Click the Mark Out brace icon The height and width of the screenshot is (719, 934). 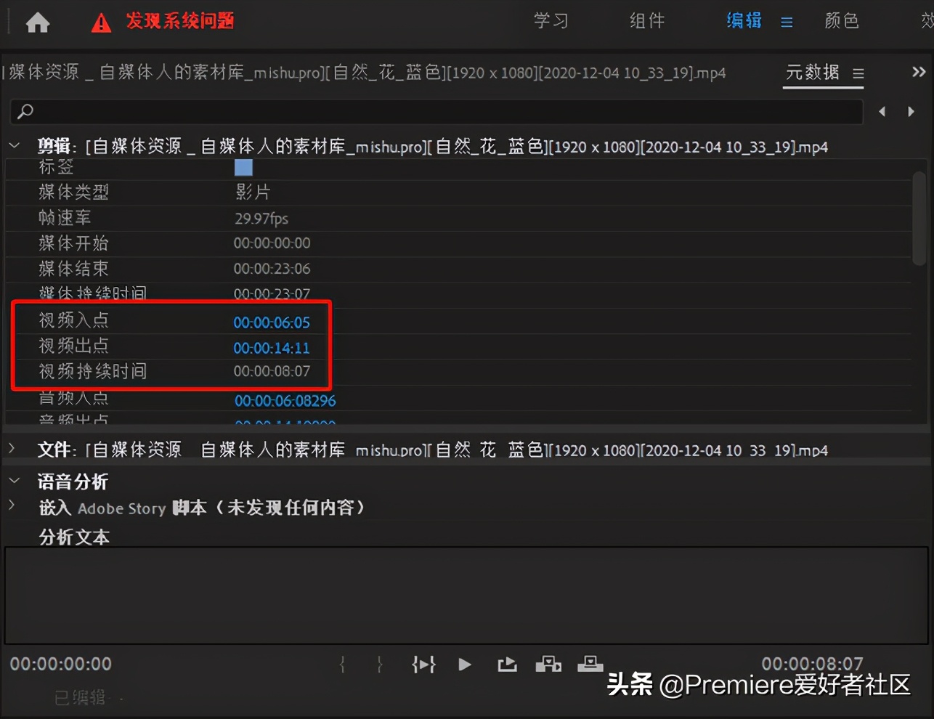pos(379,664)
